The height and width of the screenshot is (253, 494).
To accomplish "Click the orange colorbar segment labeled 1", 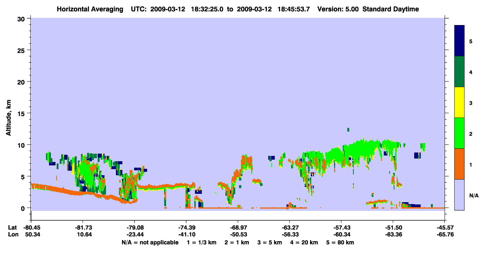I will coord(459,164).
